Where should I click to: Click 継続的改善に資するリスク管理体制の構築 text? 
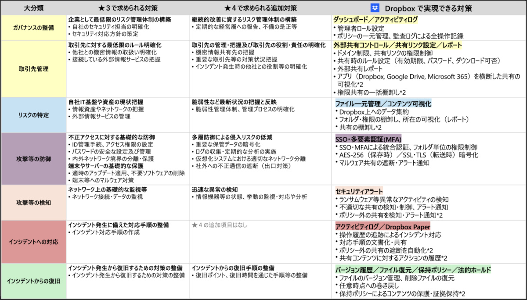[x=244, y=20]
